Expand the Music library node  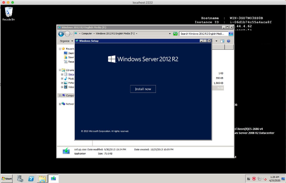[x=62, y=79]
